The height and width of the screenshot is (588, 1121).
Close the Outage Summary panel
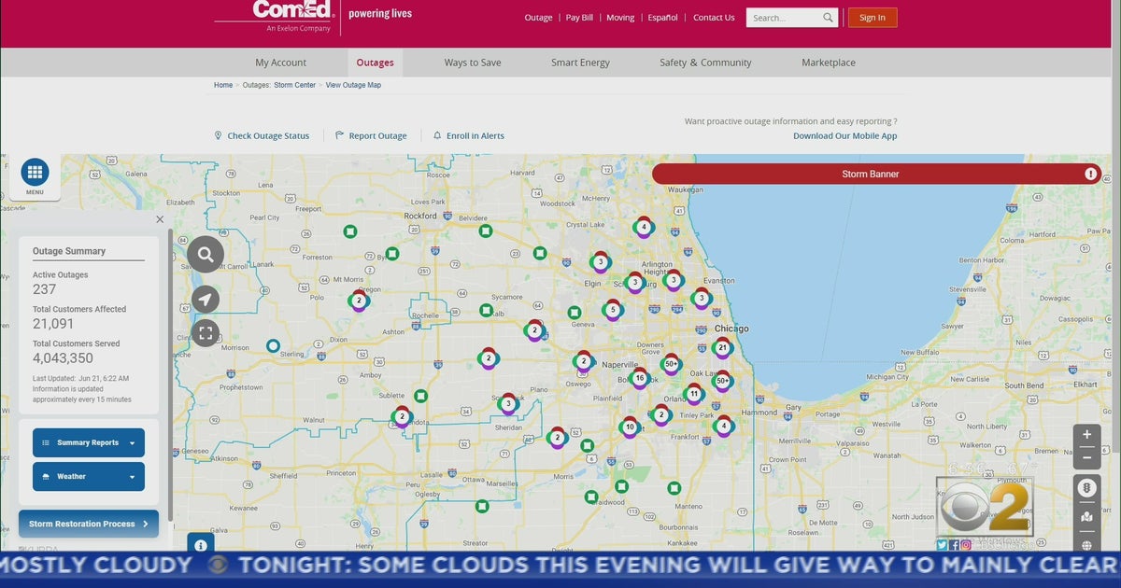(x=160, y=219)
